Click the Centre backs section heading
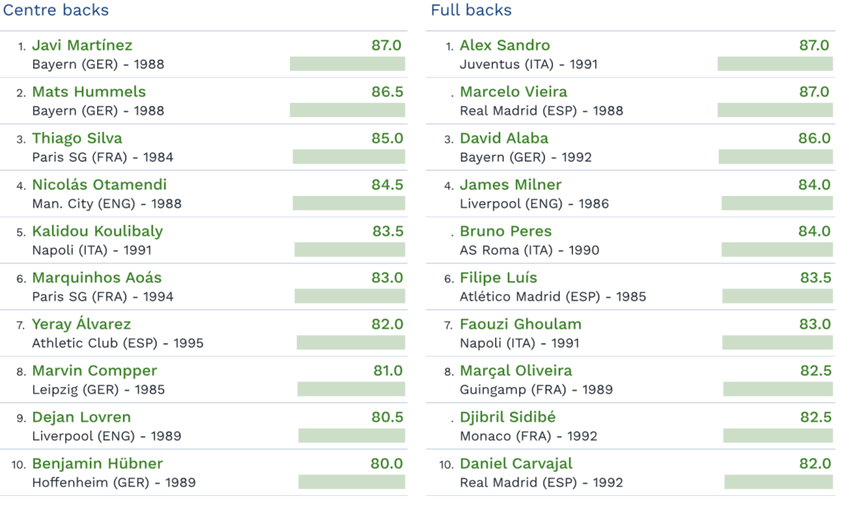 (56, 10)
